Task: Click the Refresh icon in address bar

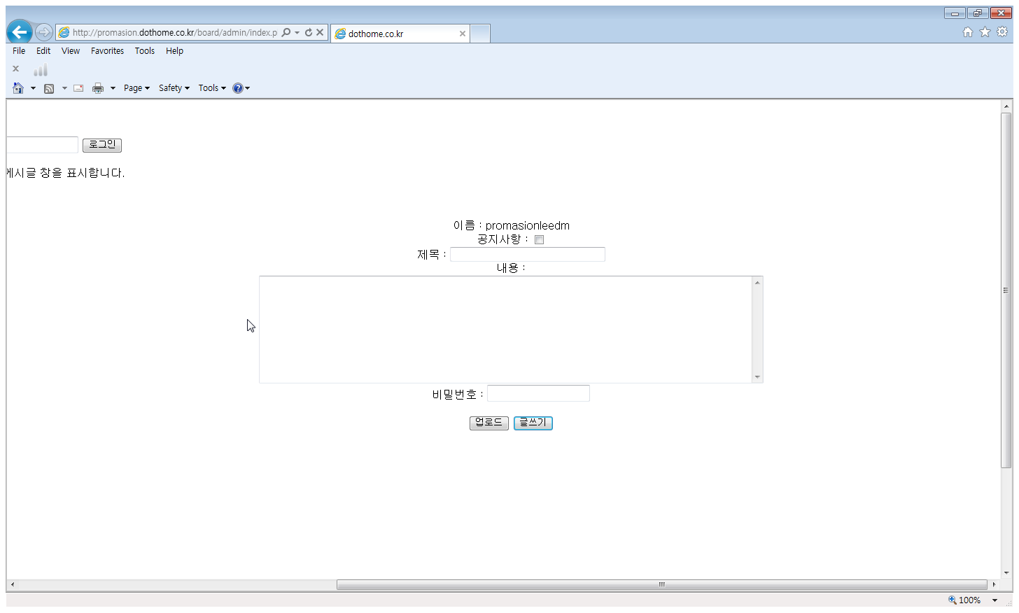Action: [x=308, y=32]
